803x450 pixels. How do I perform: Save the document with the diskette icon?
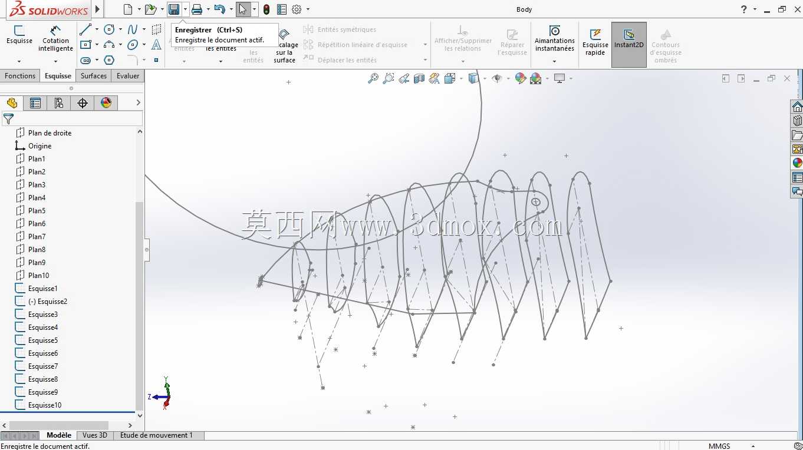tap(174, 9)
